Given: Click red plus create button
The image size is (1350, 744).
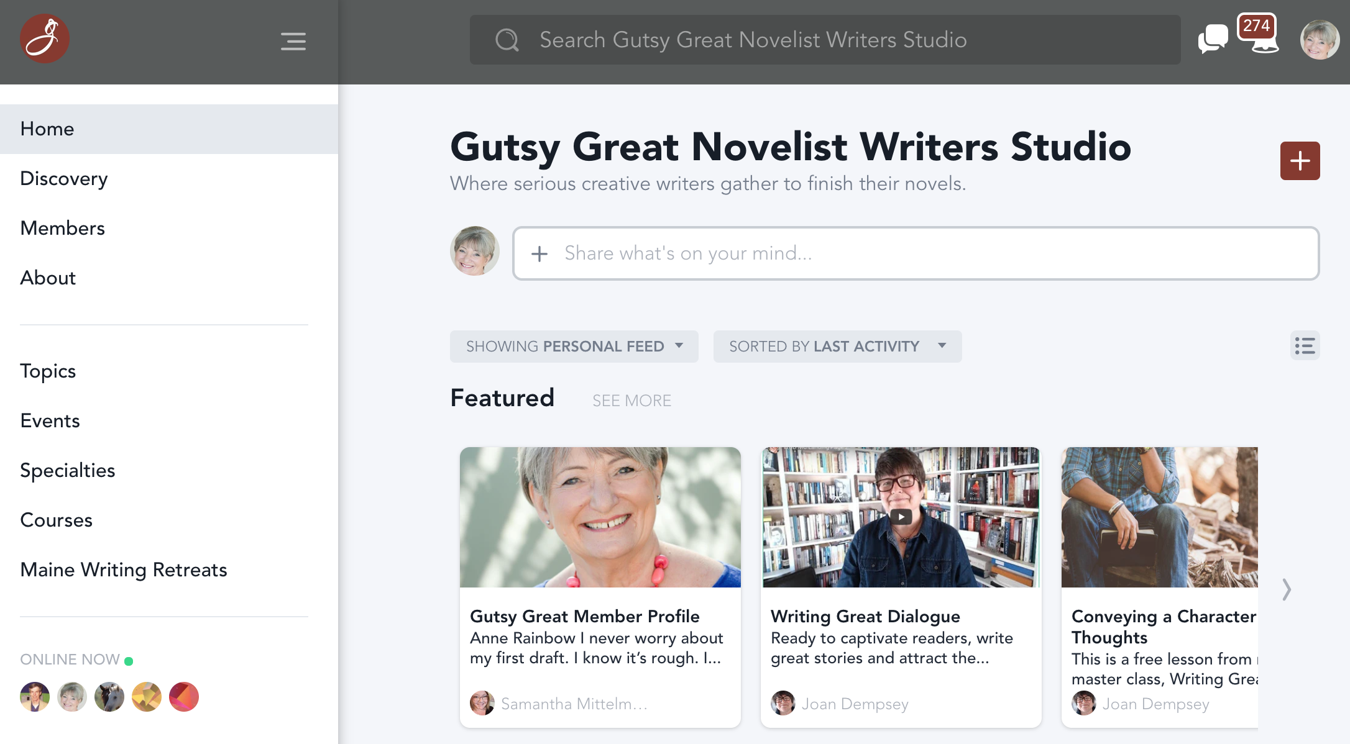Looking at the screenshot, I should [x=1300, y=161].
